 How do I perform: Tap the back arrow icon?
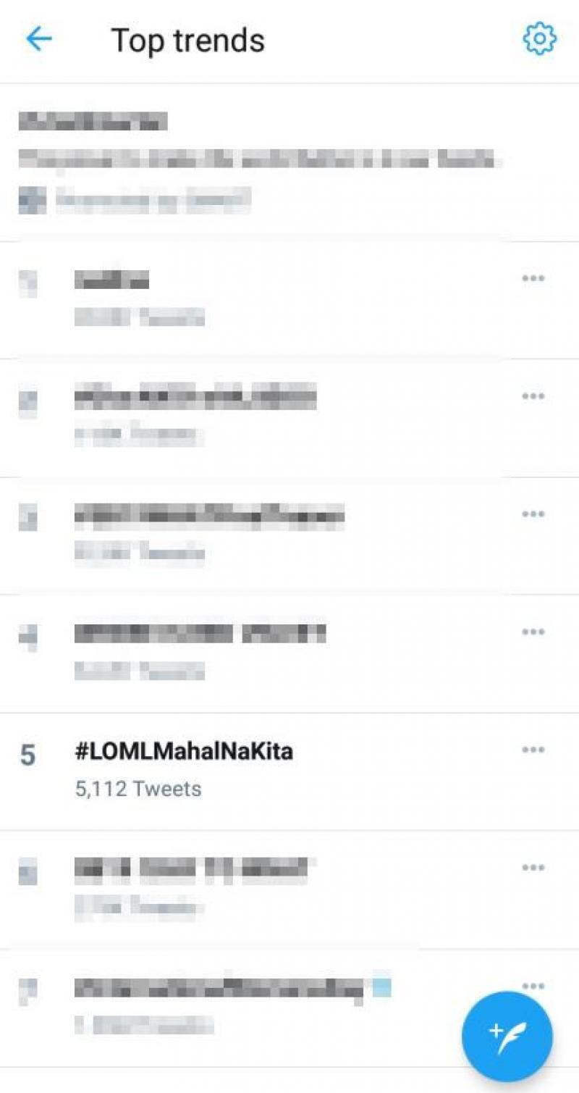38,39
